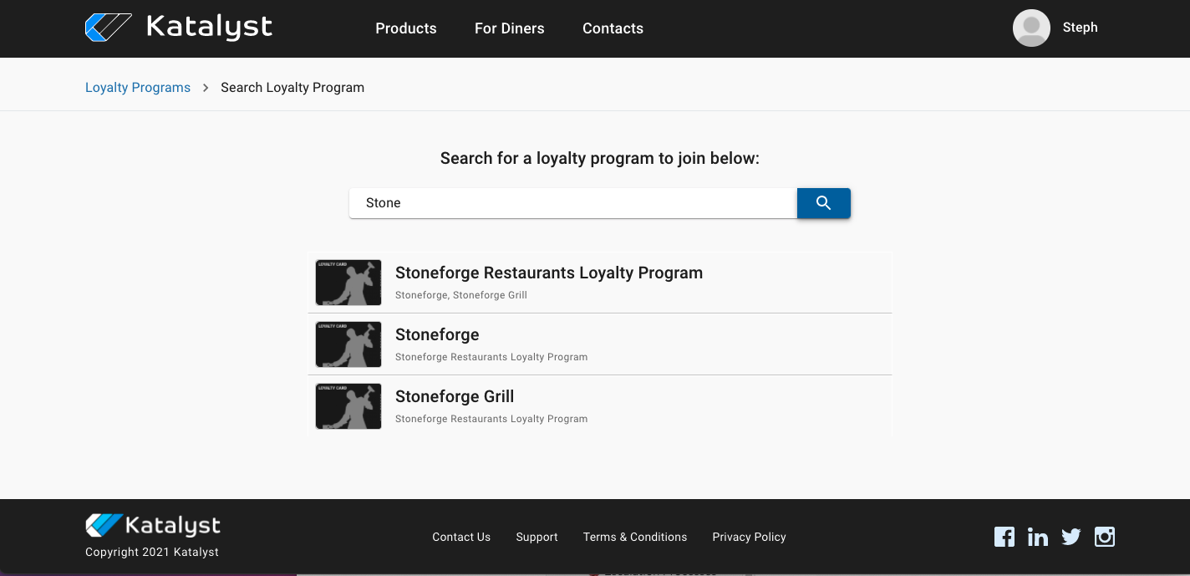Click the Contact Us footer link
The width and height of the screenshot is (1190, 576).
tap(461, 537)
